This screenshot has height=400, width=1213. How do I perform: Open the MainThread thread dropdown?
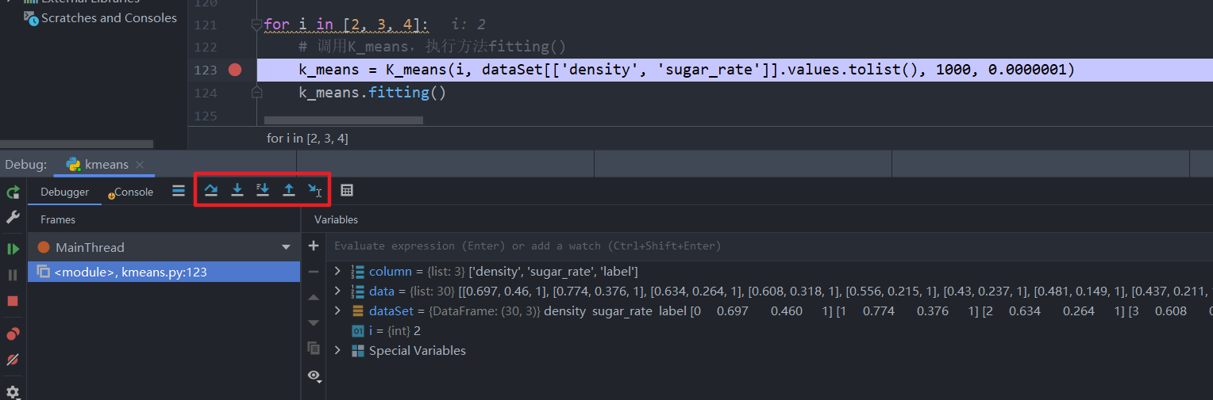tap(286, 248)
